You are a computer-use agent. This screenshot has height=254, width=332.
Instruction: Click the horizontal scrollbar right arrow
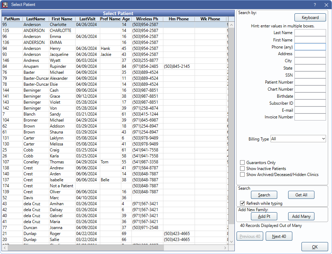pyautogui.click(x=225, y=248)
